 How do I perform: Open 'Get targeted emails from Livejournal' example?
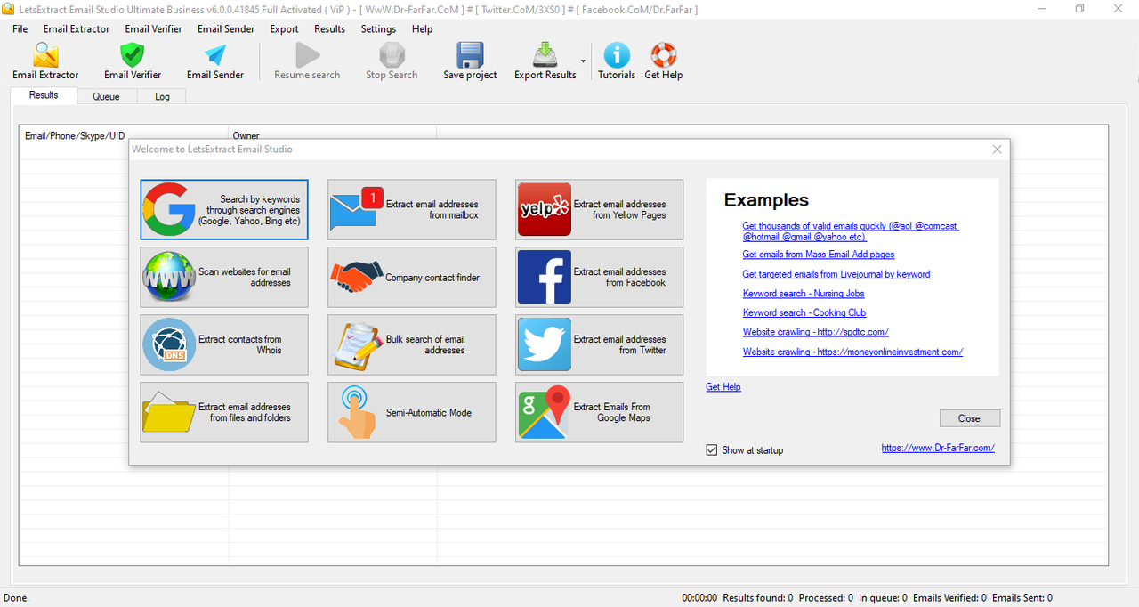coord(836,274)
